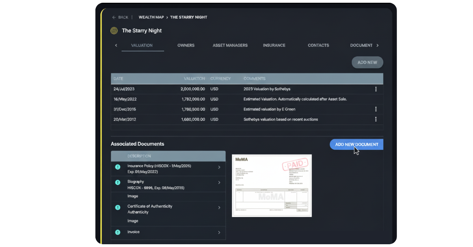Click the left chevron to scroll the tab bar

point(116,45)
